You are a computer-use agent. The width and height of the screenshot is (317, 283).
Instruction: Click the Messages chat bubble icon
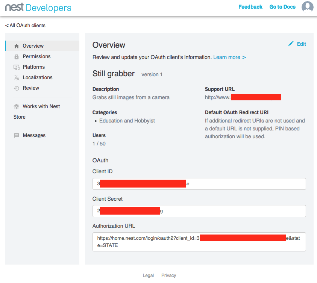click(17, 135)
